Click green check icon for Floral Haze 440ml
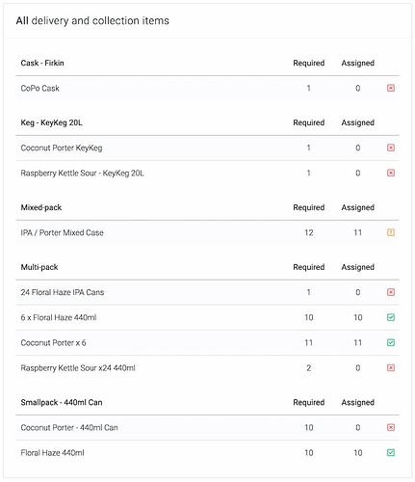This screenshot has width=415, height=482. point(391,453)
